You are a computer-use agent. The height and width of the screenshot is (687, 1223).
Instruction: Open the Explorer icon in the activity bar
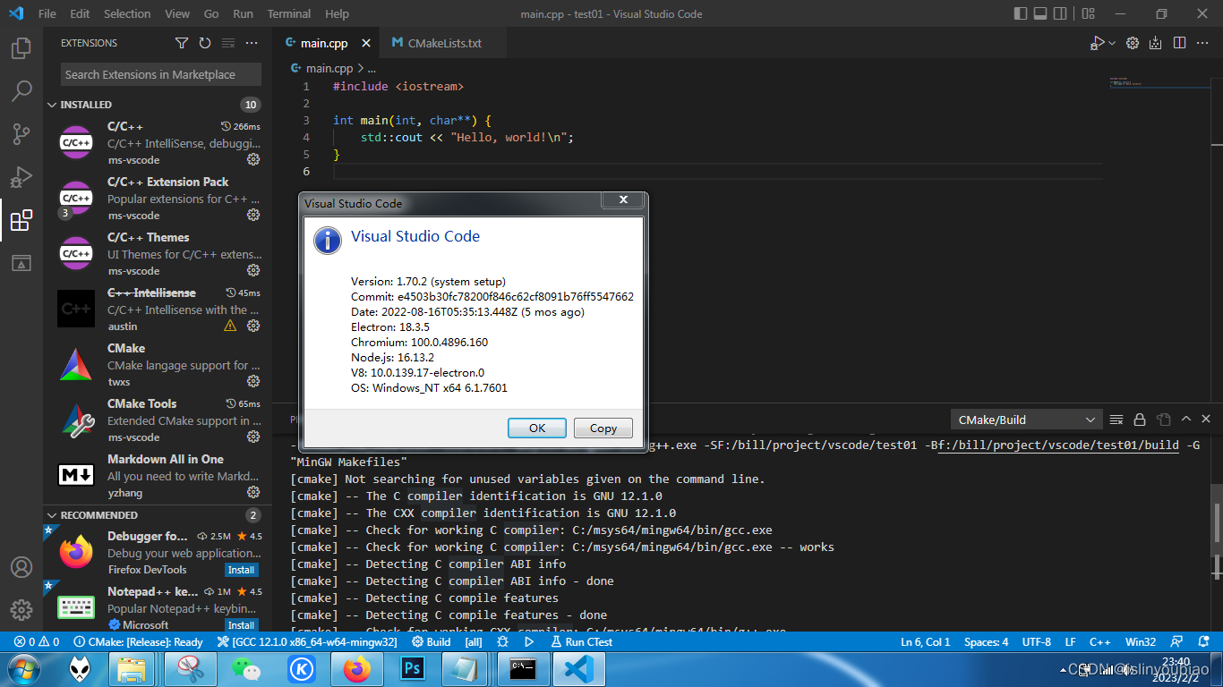pyautogui.click(x=22, y=47)
